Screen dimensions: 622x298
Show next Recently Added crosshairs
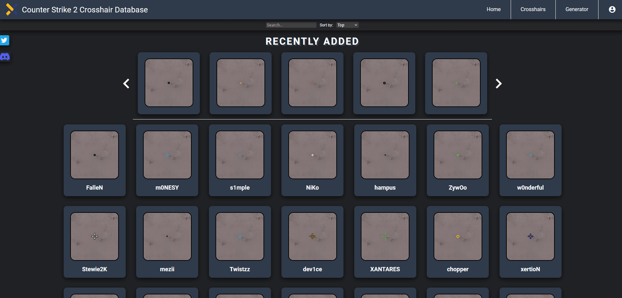pyautogui.click(x=499, y=84)
